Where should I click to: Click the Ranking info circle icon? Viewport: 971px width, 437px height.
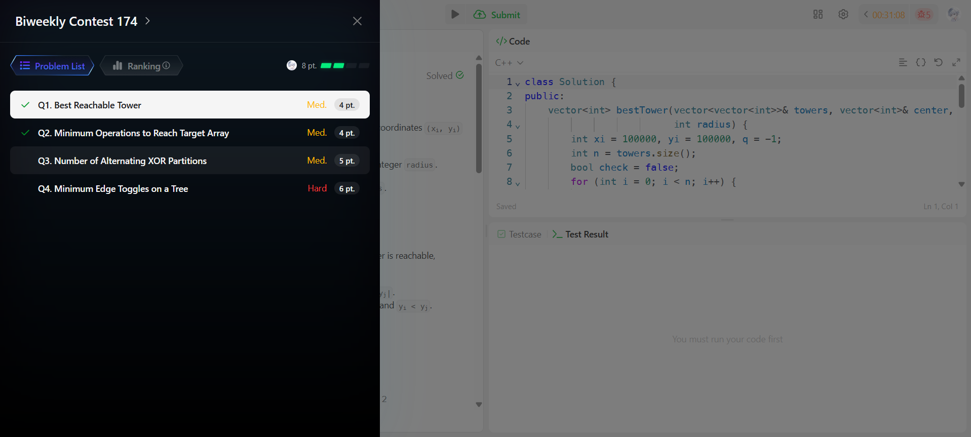pos(166,66)
